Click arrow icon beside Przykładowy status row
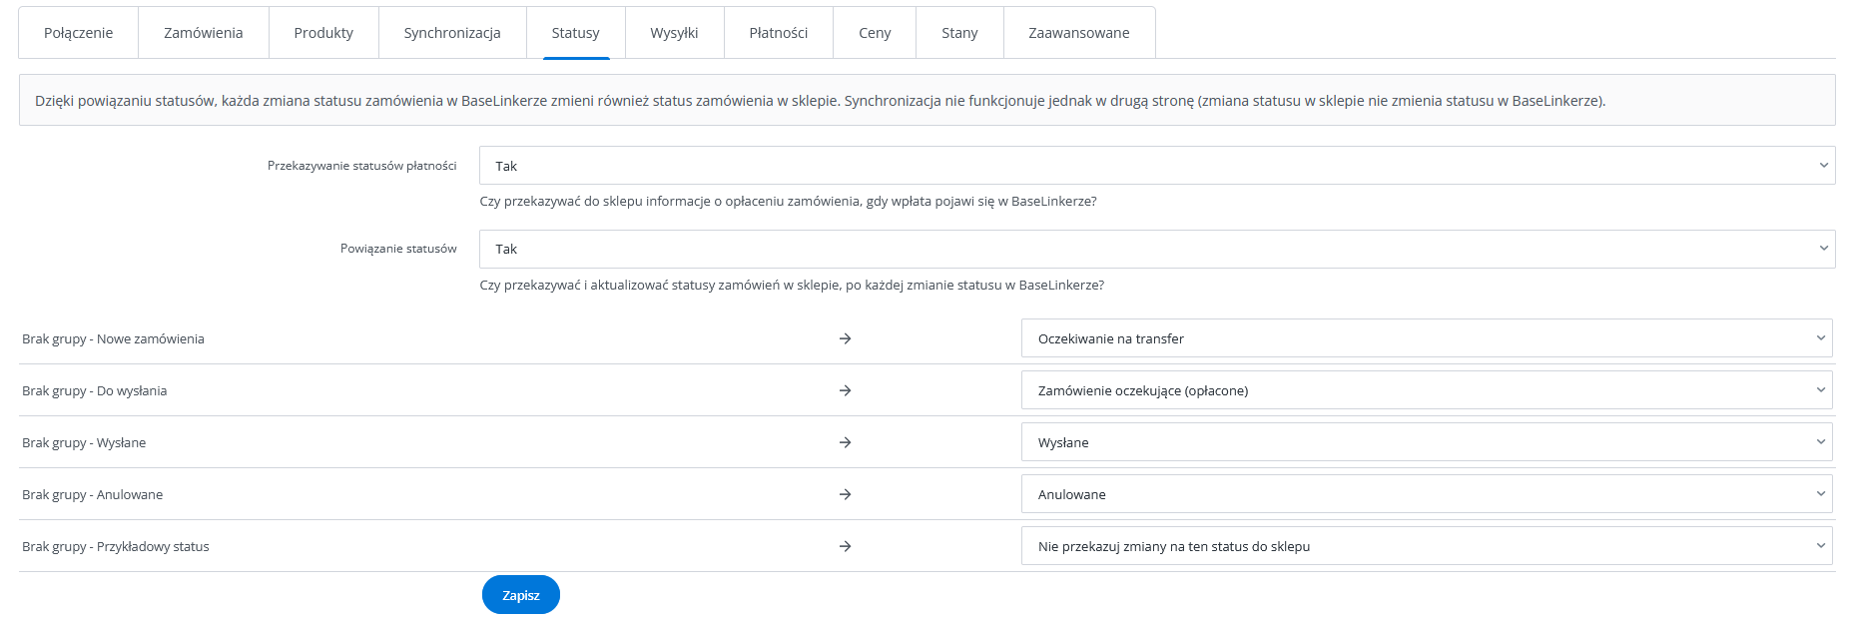 click(845, 546)
